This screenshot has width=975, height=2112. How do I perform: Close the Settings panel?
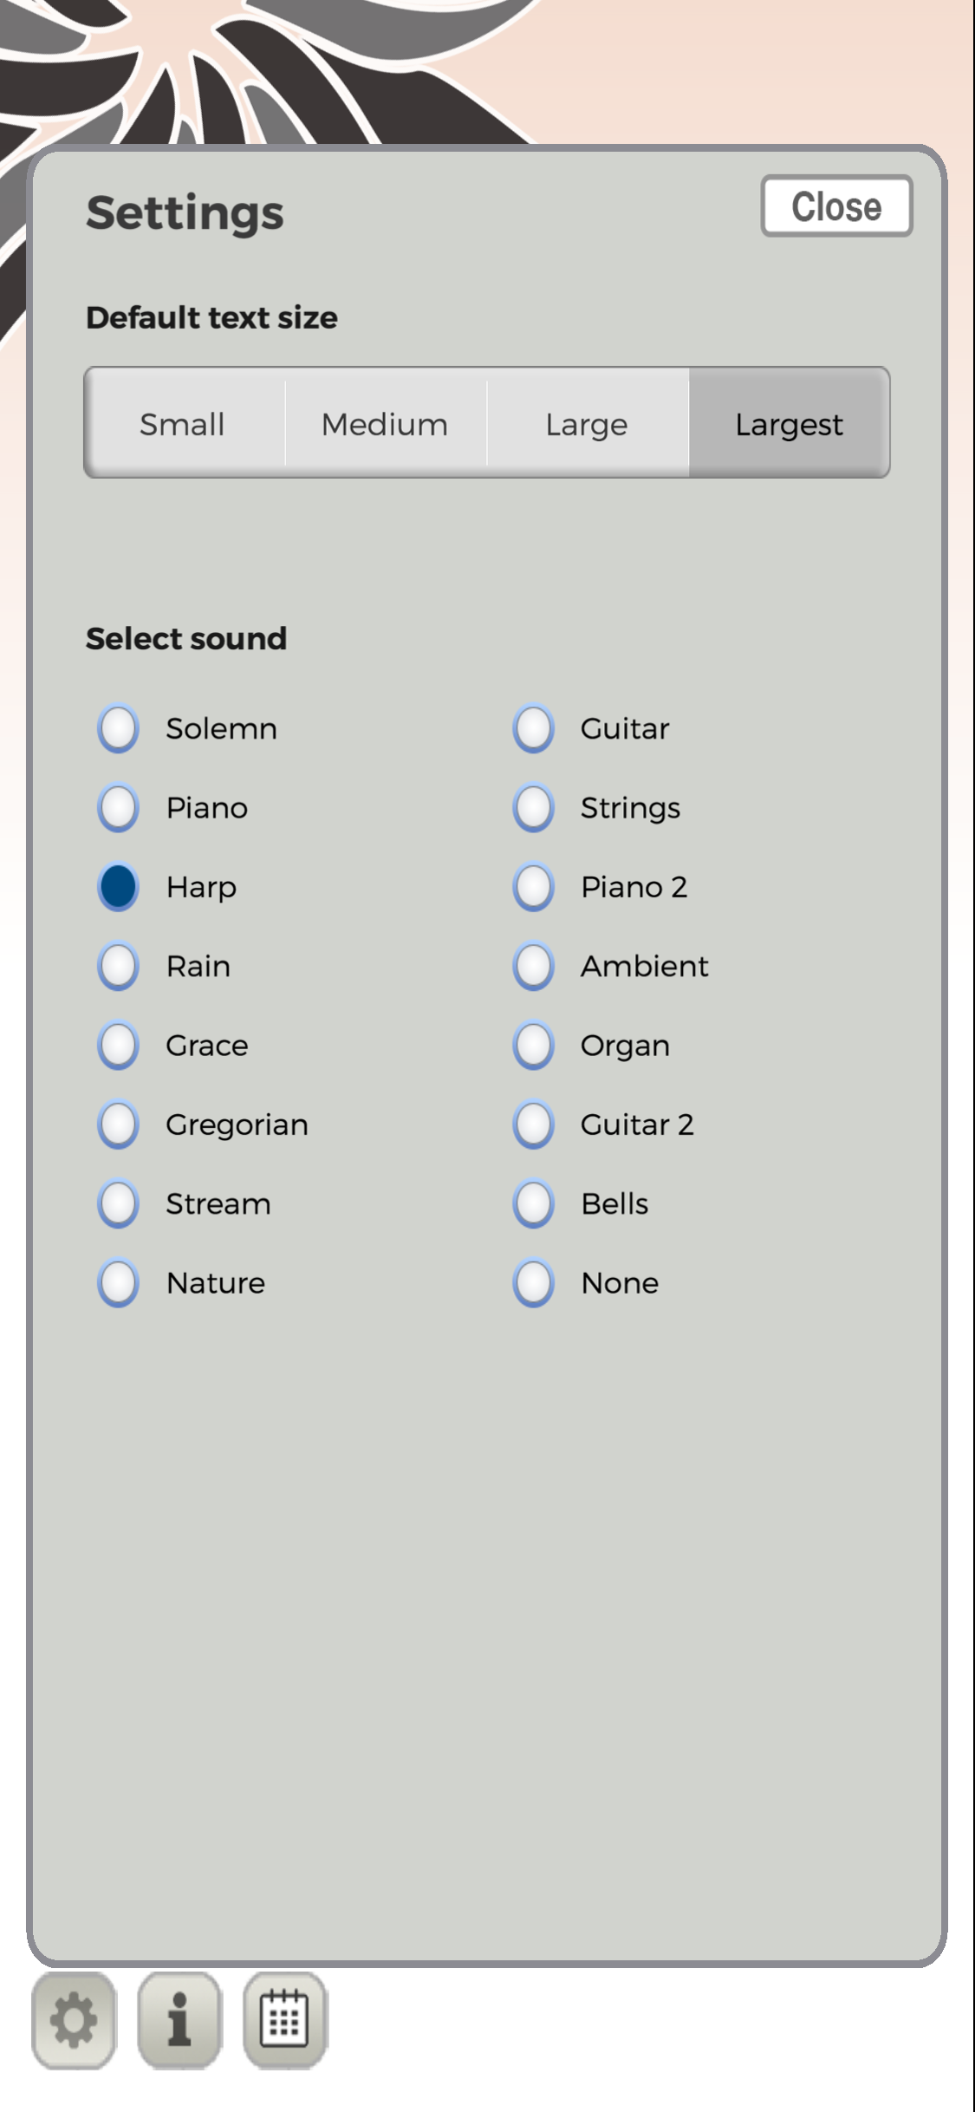tap(836, 206)
